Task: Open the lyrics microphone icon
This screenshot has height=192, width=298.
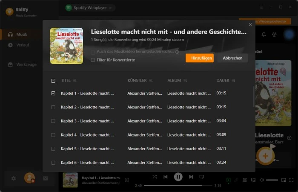Action: point(236,180)
